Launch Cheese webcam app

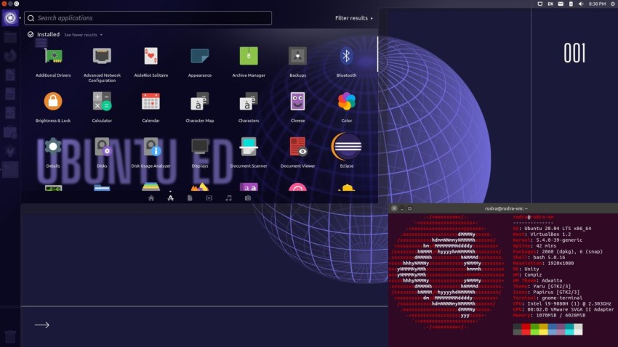297,102
